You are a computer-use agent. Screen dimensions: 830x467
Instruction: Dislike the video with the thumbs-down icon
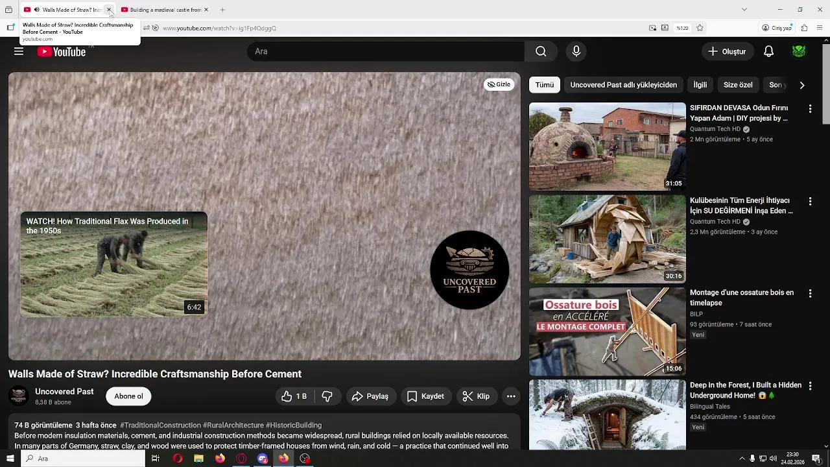pos(327,396)
